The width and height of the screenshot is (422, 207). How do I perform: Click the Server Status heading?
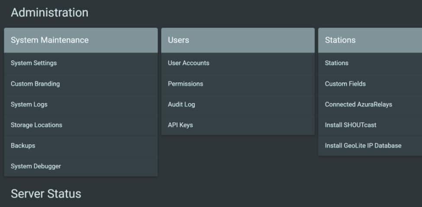coord(46,194)
